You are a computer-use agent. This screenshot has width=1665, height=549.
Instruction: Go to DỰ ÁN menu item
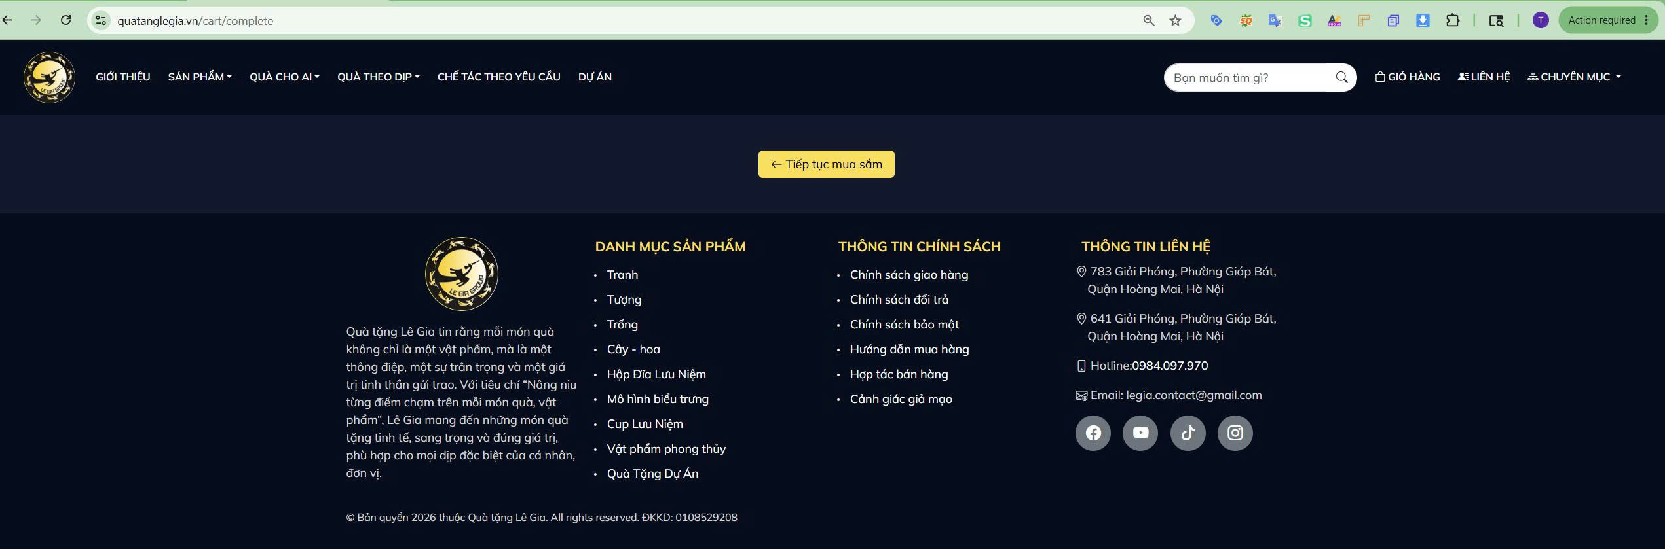595,77
